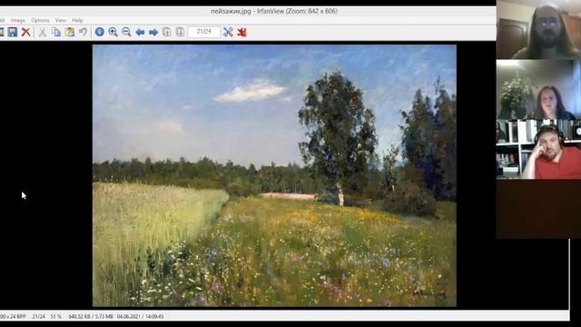Click the 51 % zoom value in the status bar
The height and width of the screenshot is (327, 581).
pyautogui.click(x=56, y=317)
